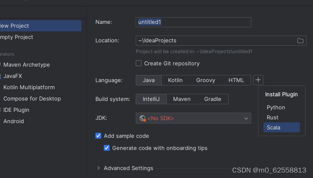This screenshot has height=178, width=313.
Task: Click the folder browse icon in Location
Action: coord(300,41)
